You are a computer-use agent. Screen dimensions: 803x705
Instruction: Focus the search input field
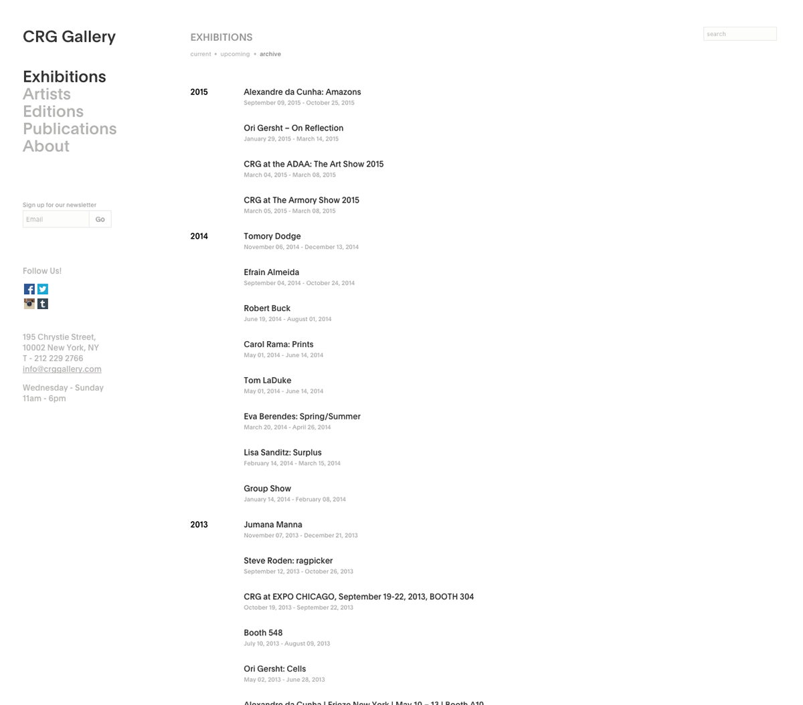click(x=739, y=34)
